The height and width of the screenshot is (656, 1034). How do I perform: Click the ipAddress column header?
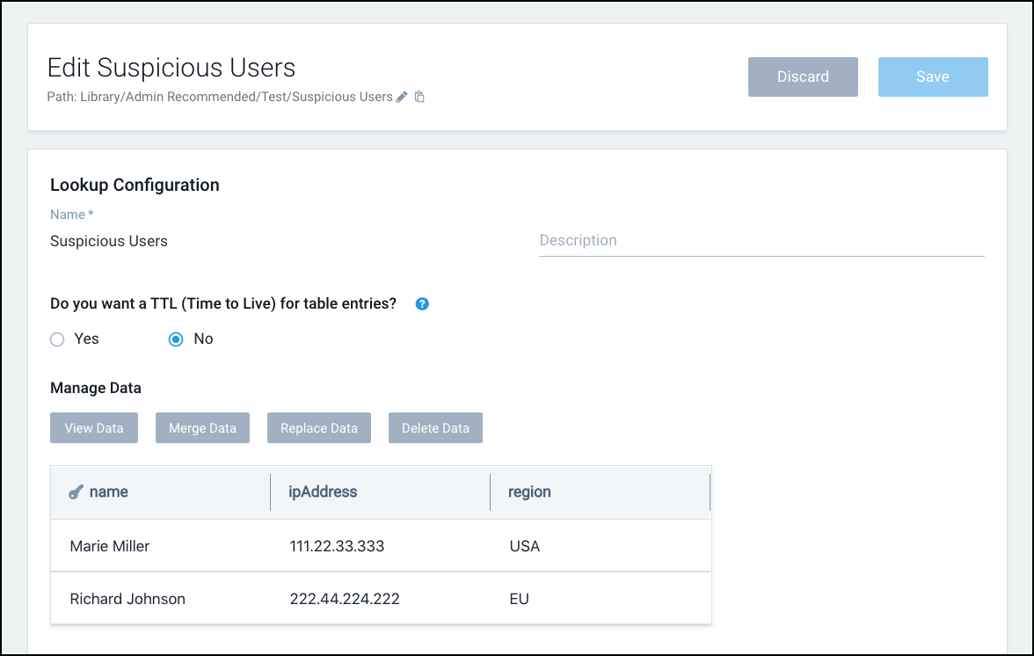tap(323, 492)
